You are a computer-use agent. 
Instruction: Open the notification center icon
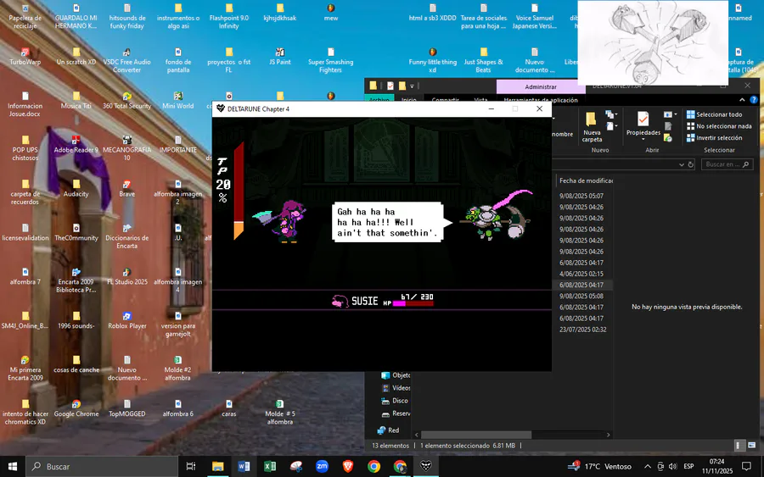746,466
